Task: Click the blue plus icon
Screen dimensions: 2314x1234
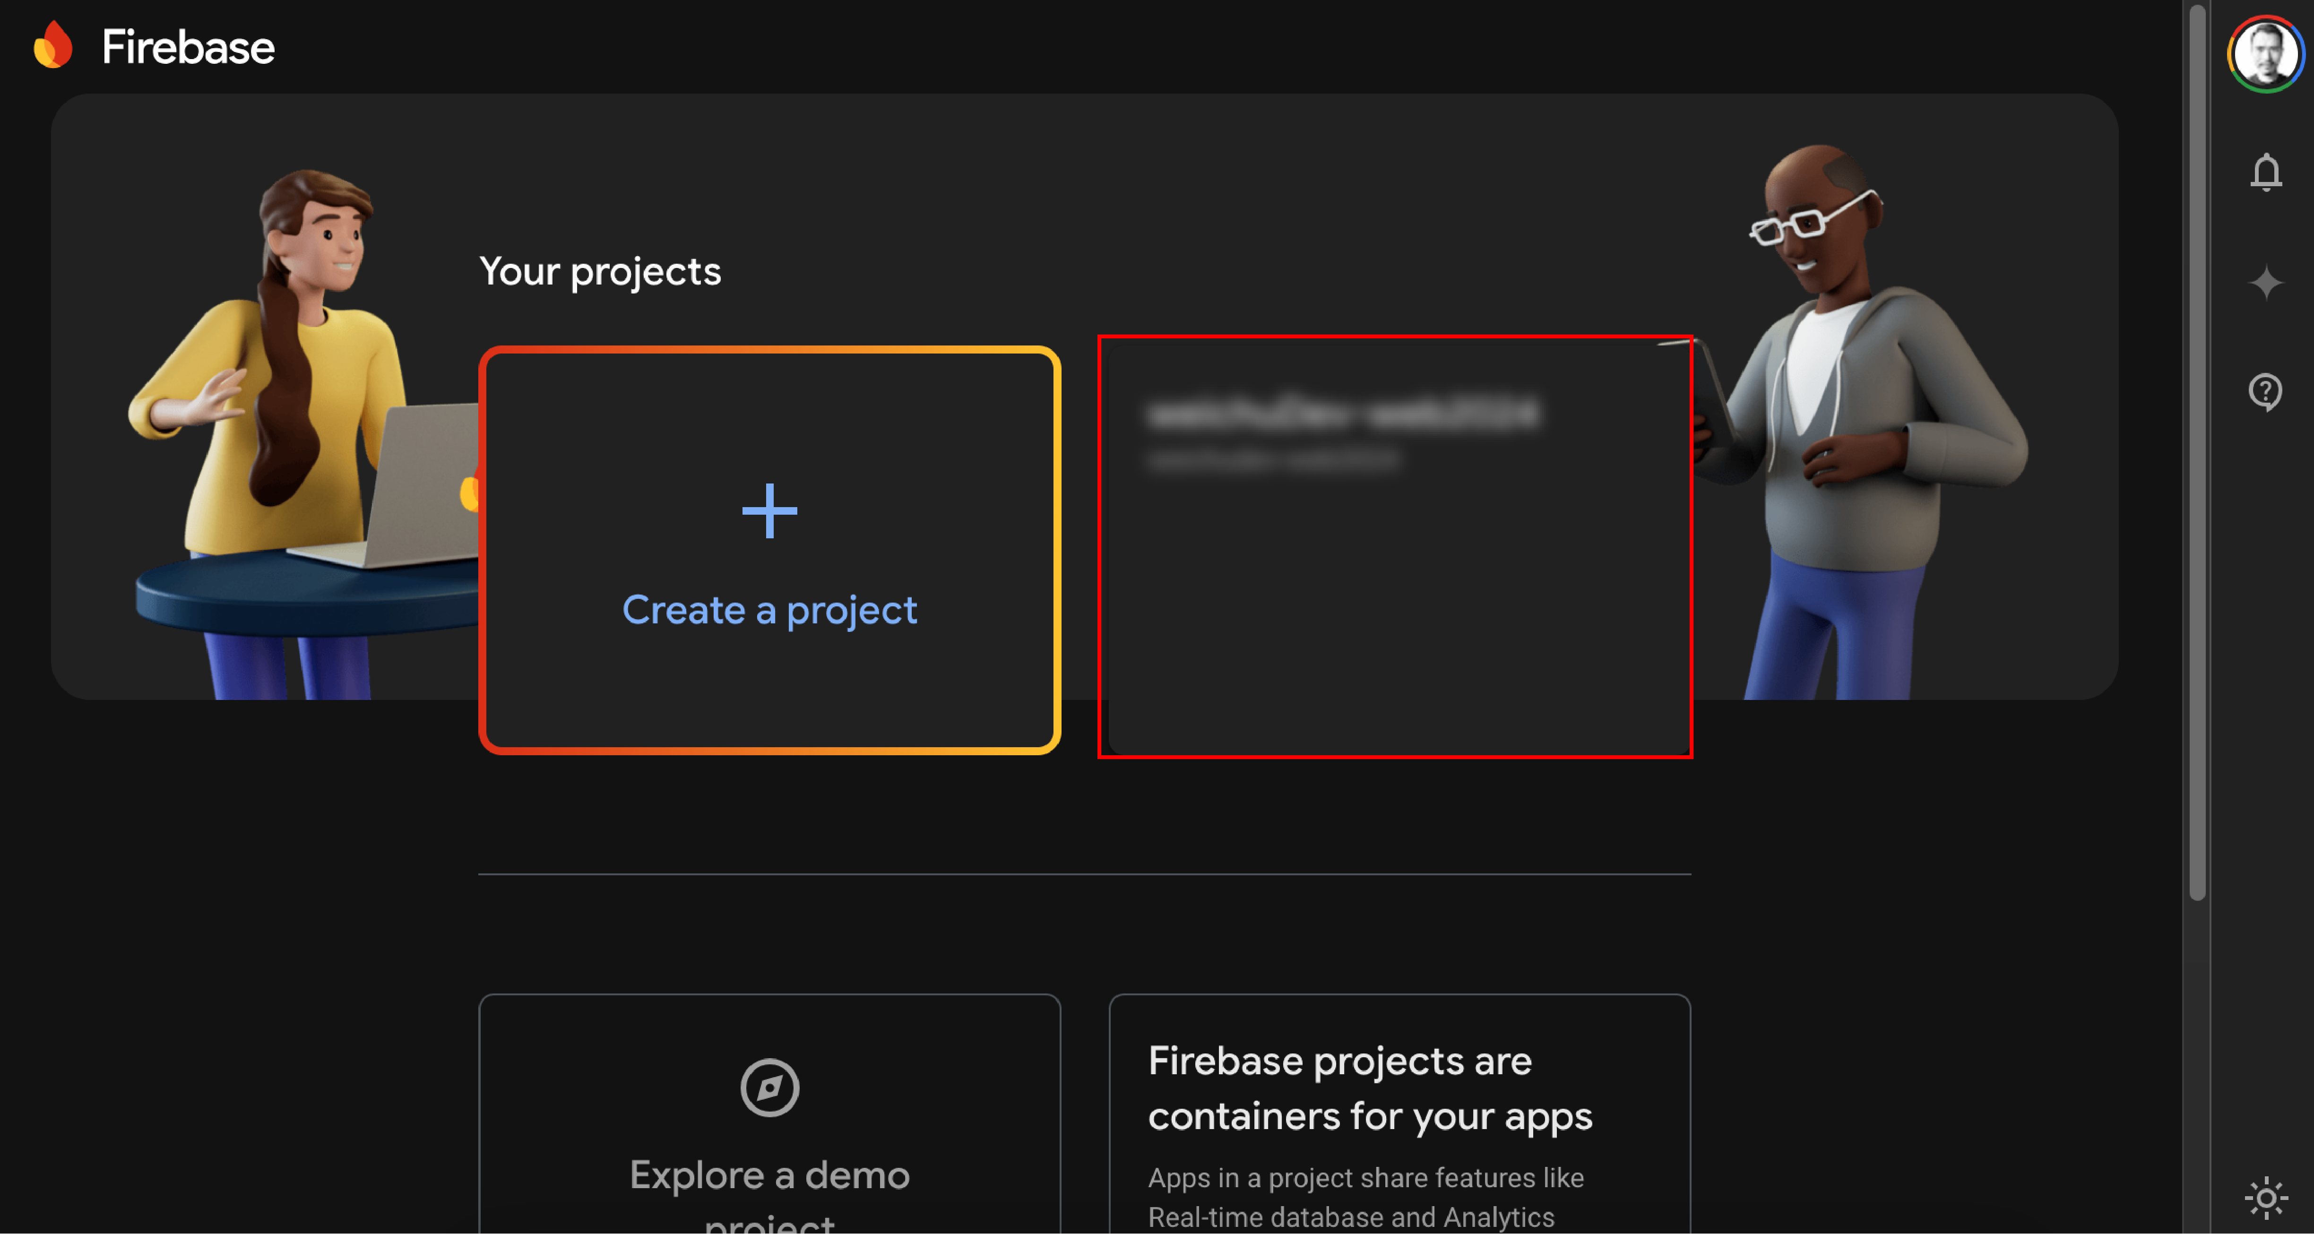Action: tap(770, 511)
